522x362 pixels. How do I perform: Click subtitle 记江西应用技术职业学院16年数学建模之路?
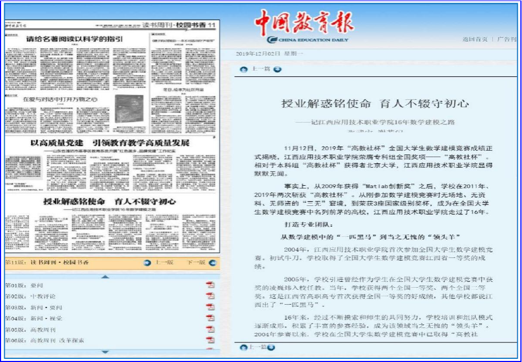pyautogui.click(x=375, y=122)
